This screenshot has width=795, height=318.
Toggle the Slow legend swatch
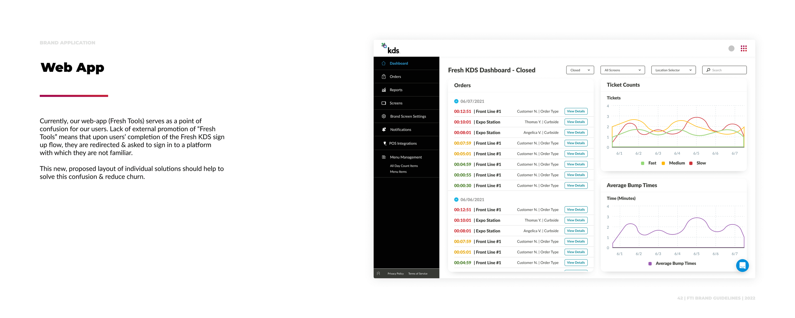(x=691, y=163)
